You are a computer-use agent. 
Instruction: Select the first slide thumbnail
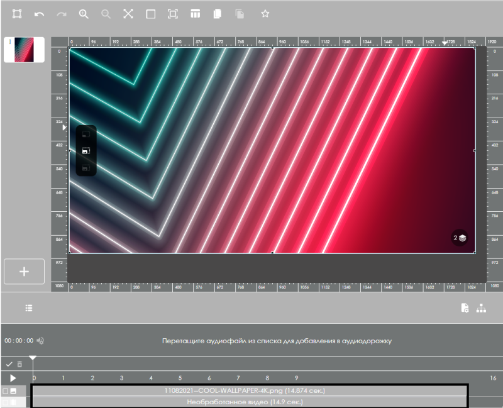(x=25, y=50)
